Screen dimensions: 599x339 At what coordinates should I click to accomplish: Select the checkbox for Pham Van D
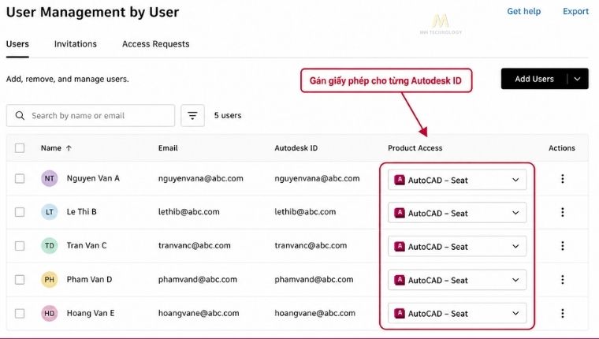tap(20, 279)
